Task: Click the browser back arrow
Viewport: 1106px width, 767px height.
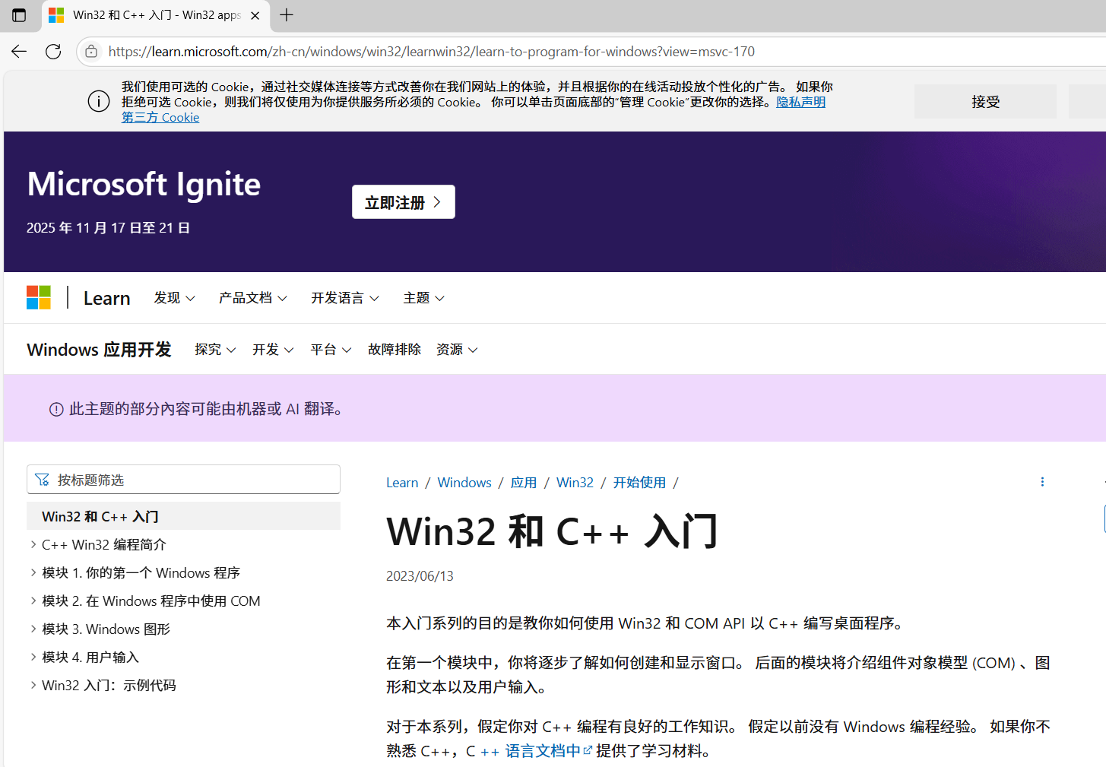Action: (19, 52)
